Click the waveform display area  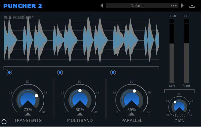click(x=82, y=40)
